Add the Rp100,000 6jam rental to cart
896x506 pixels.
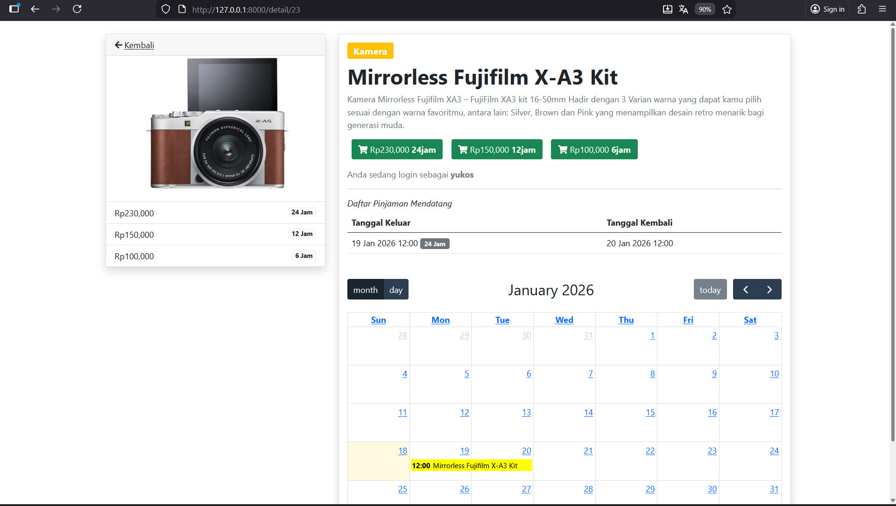594,150
